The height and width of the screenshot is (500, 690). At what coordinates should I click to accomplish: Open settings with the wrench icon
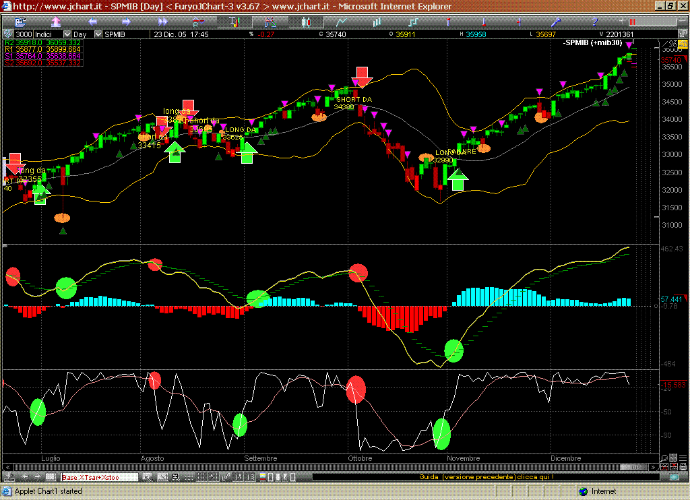pos(557,22)
